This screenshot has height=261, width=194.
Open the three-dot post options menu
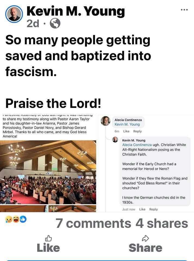[x=184, y=10]
